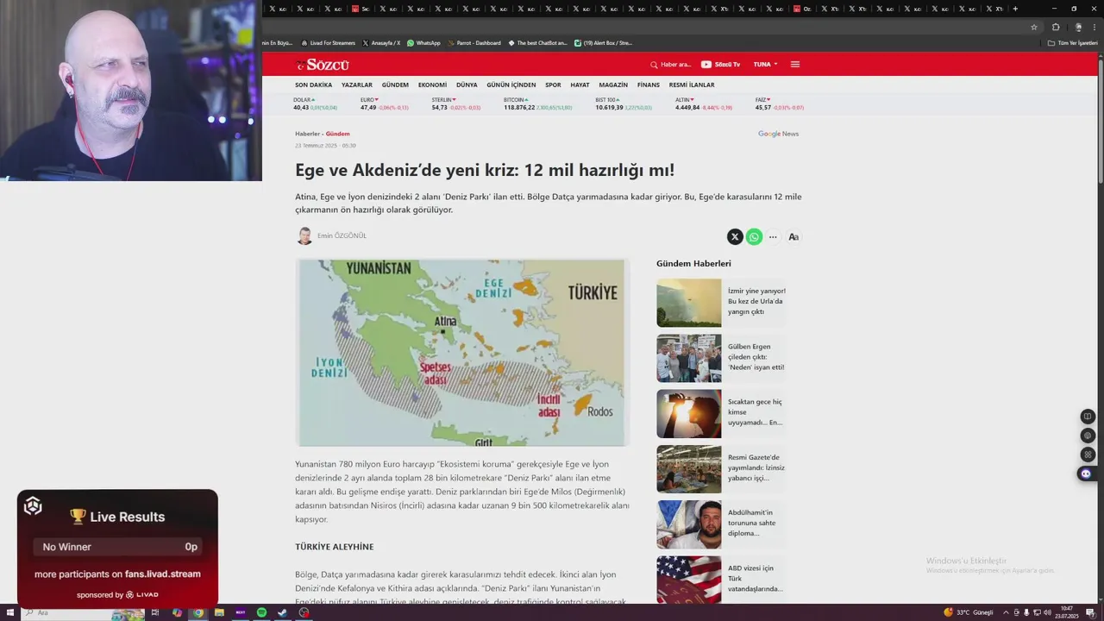
Task: Open the purple mask assistant icon
Action: 1086,474
